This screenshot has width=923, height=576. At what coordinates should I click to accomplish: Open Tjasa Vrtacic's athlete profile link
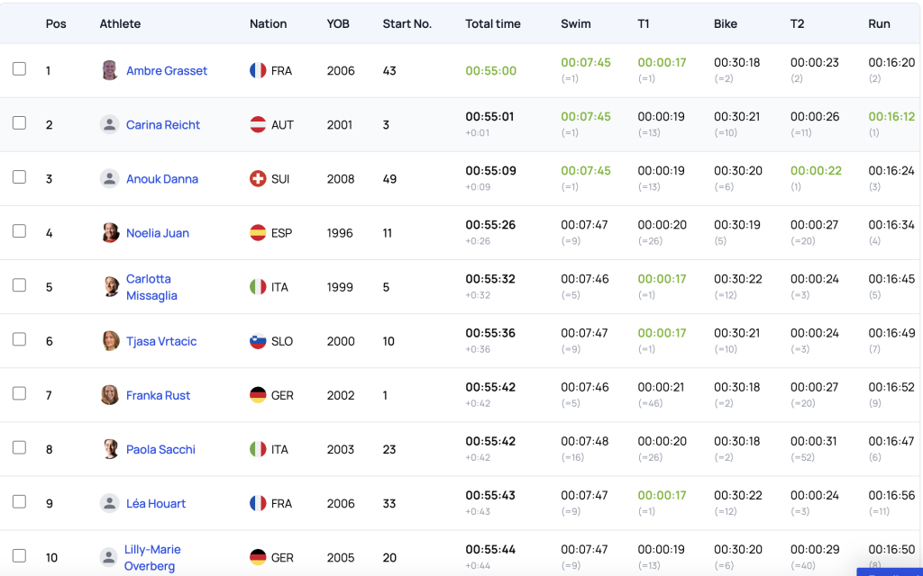[161, 341]
